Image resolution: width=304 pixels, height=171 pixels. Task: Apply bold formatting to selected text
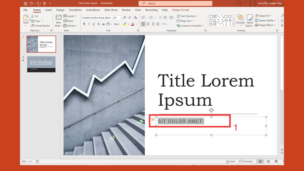pyautogui.click(x=84, y=24)
